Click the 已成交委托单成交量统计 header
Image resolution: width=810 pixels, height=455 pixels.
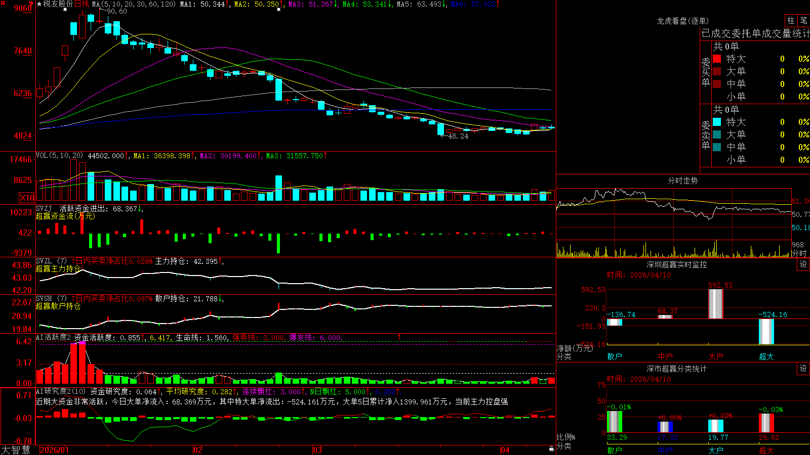[755, 33]
